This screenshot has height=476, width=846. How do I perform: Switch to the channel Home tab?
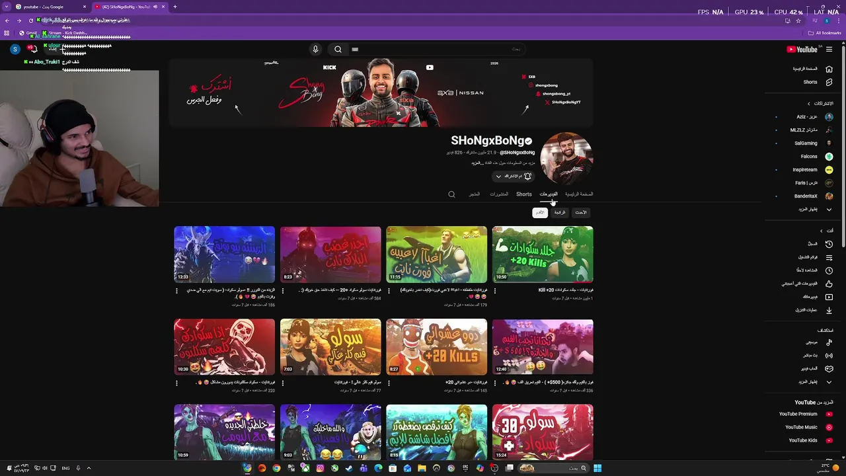point(579,194)
